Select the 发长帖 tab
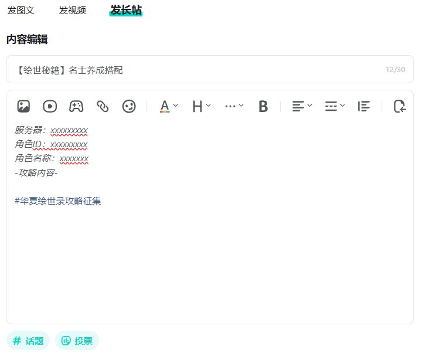 pos(125,10)
